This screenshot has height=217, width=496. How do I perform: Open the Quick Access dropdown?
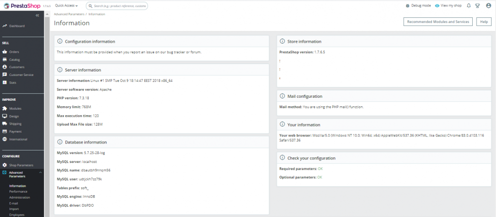66,6
